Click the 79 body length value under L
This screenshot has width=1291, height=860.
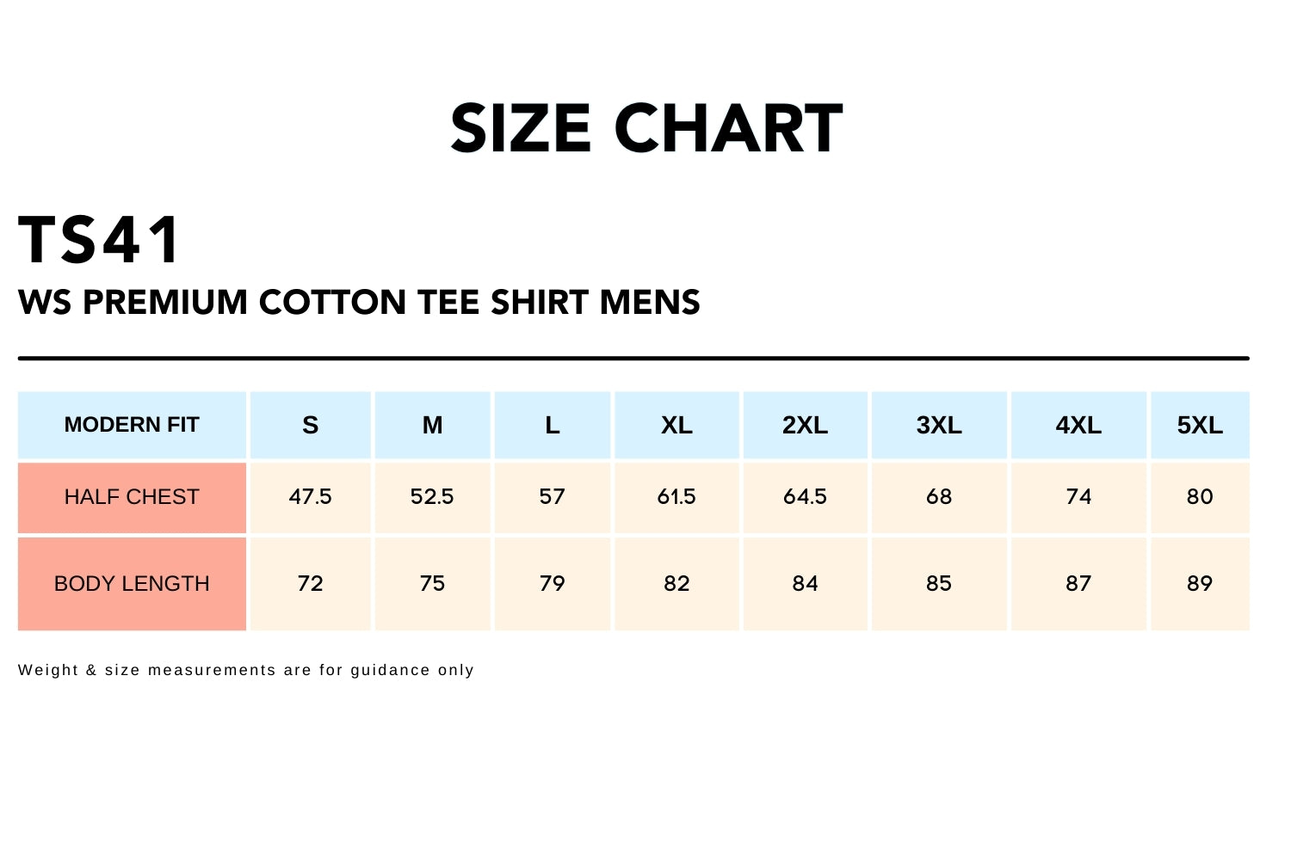coord(553,584)
